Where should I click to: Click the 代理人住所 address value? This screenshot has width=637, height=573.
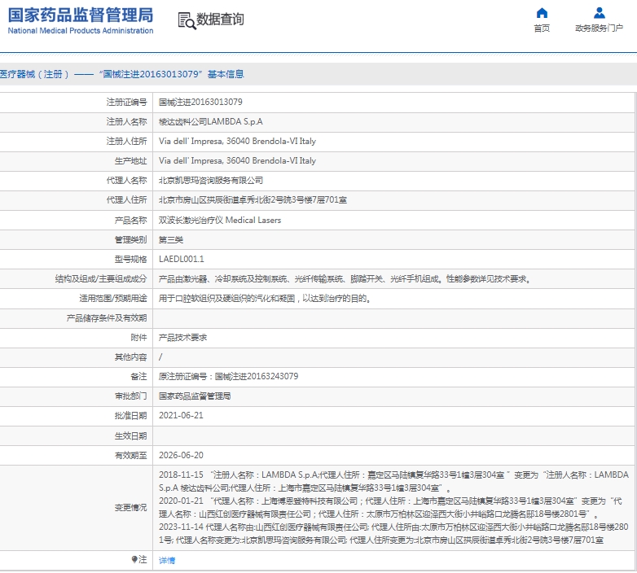point(253,199)
